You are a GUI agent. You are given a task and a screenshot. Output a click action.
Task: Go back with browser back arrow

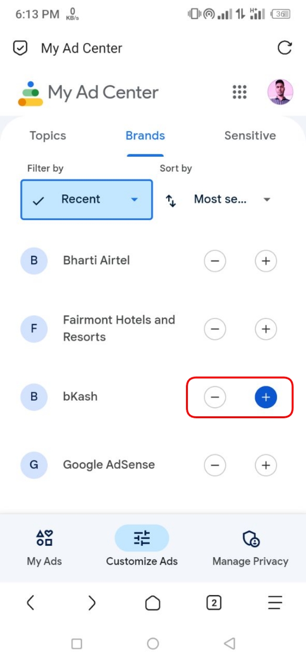[x=31, y=603]
